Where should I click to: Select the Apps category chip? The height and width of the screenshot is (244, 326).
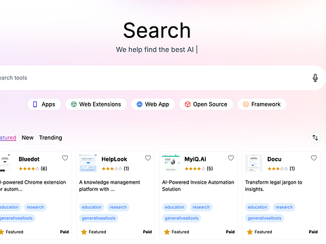(x=44, y=104)
